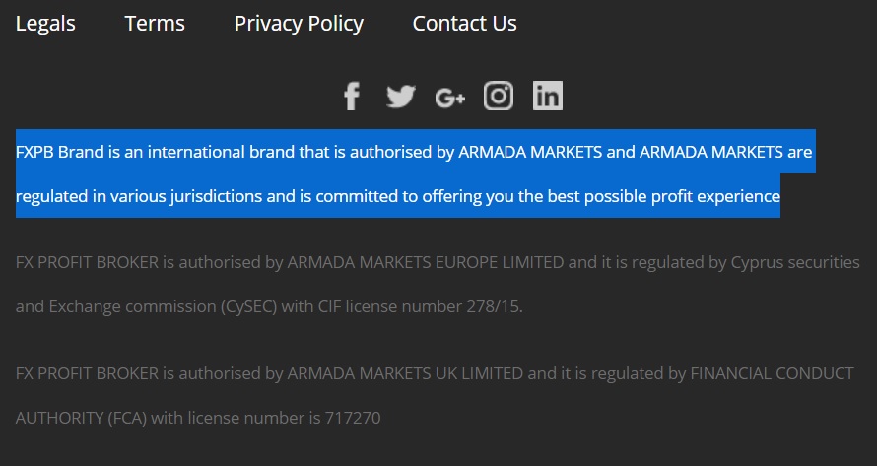Click the license number 717270

click(x=353, y=418)
